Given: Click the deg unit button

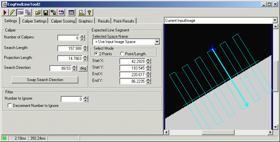Looking at the screenshot, I should pos(83,69).
